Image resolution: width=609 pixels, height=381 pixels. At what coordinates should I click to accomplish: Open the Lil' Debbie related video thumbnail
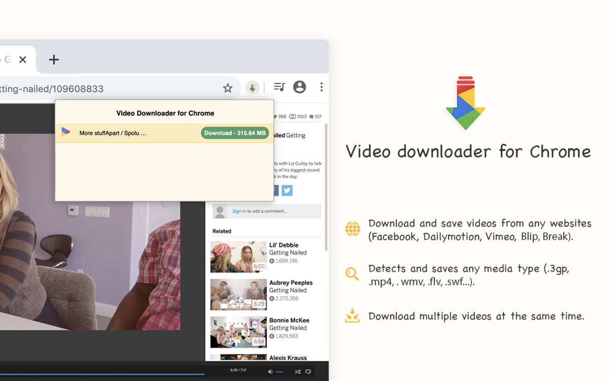pyautogui.click(x=238, y=257)
